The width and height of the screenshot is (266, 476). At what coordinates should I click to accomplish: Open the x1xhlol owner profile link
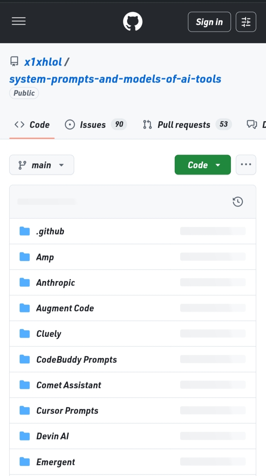coord(43,62)
